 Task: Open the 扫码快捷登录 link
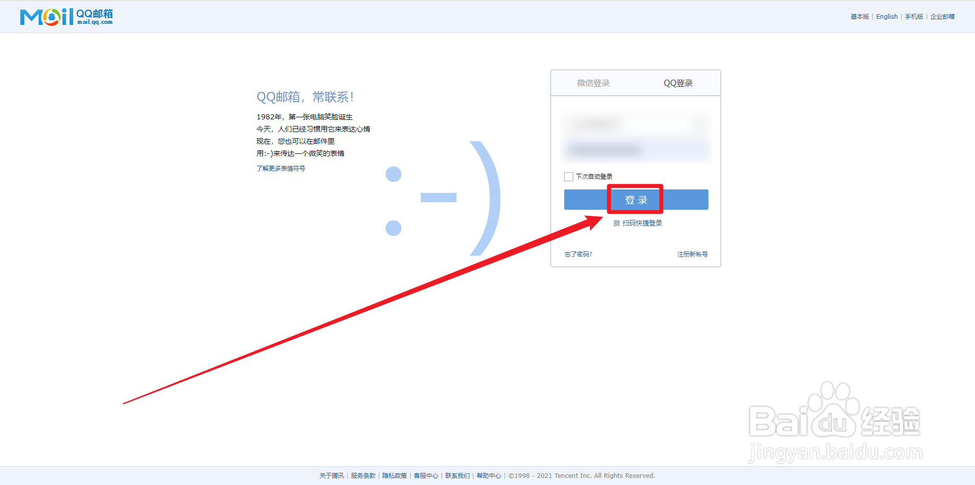pyautogui.click(x=642, y=223)
